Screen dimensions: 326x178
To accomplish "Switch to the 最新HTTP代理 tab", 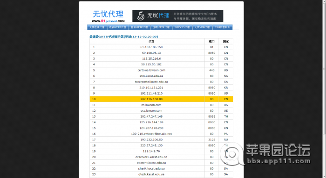I will pos(118,27).
